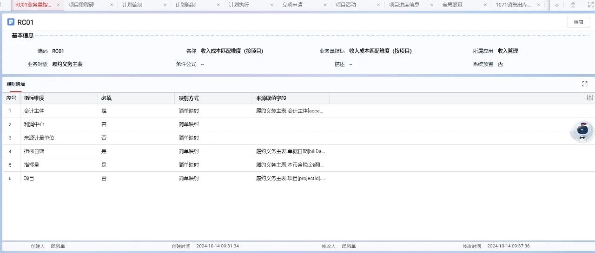Click source field 履约义务主表.本币含税金额
The image size is (595, 253).
tap(290, 165)
